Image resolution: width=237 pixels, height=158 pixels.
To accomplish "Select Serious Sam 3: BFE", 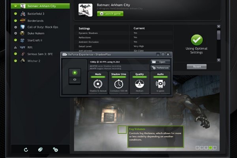I will (40, 54).
